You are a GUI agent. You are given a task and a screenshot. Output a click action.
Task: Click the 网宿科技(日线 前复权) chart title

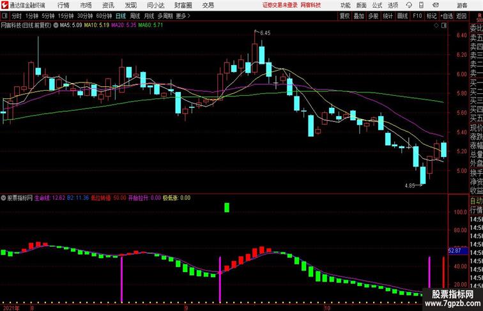[x=26, y=26]
